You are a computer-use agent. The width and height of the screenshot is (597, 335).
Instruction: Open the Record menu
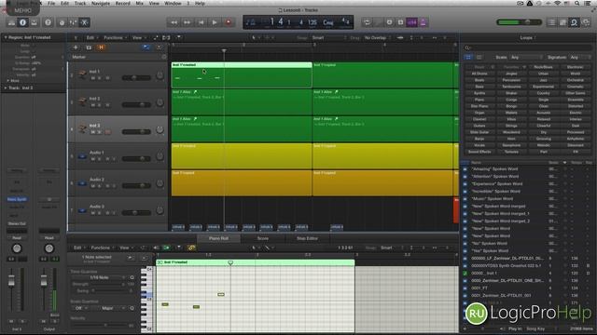click(122, 3)
